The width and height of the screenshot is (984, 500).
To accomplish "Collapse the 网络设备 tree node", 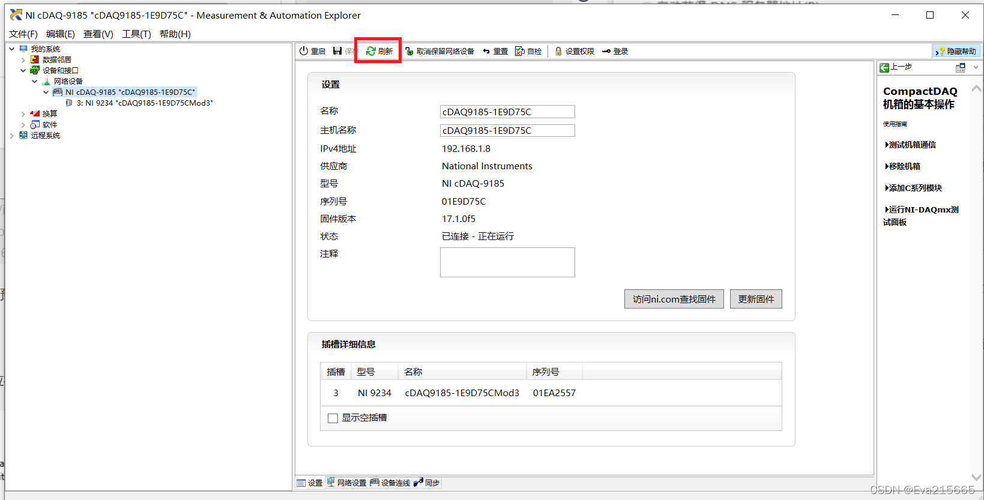I will tap(34, 81).
